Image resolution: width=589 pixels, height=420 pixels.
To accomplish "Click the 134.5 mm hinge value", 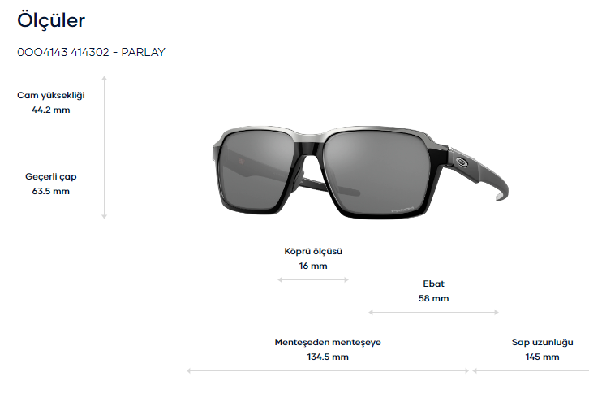I will [x=328, y=357].
